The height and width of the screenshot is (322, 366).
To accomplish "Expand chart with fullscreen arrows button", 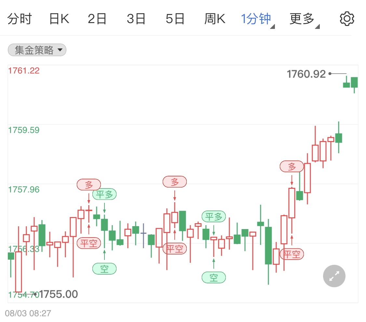I will [334, 276].
